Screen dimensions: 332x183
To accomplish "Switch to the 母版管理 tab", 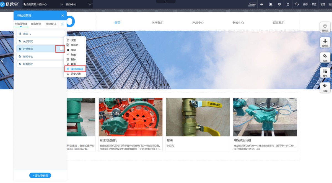I will [x=36, y=24].
